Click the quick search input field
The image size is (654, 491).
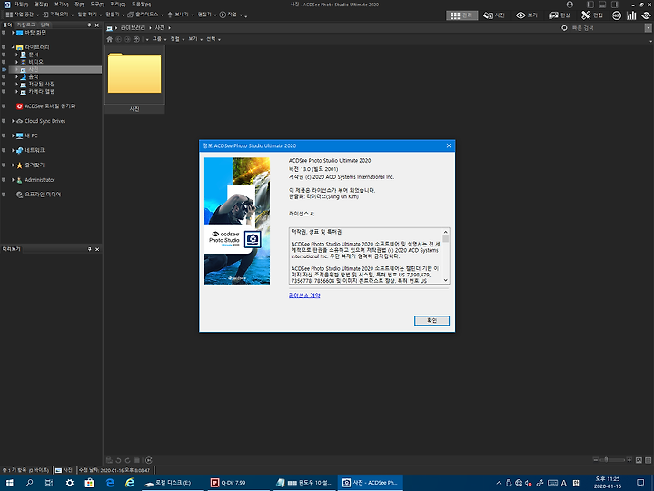pyautogui.click(x=607, y=28)
